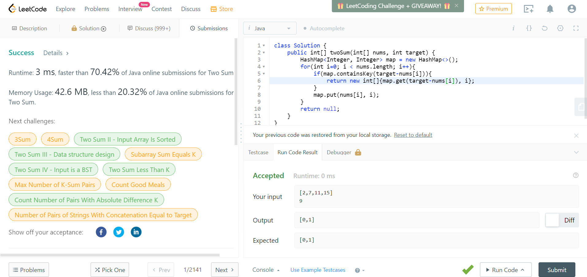Open the Store link
The width and height of the screenshot is (587, 277).
pos(222,9)
